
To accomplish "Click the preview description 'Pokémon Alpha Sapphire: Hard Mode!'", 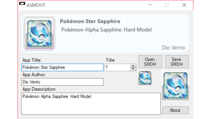I will pyautogui.click(x=107, y=30).
